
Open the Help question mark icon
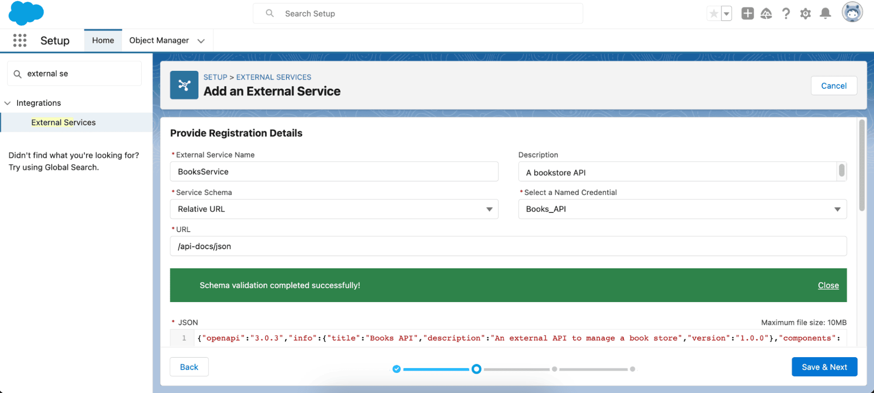786,14
